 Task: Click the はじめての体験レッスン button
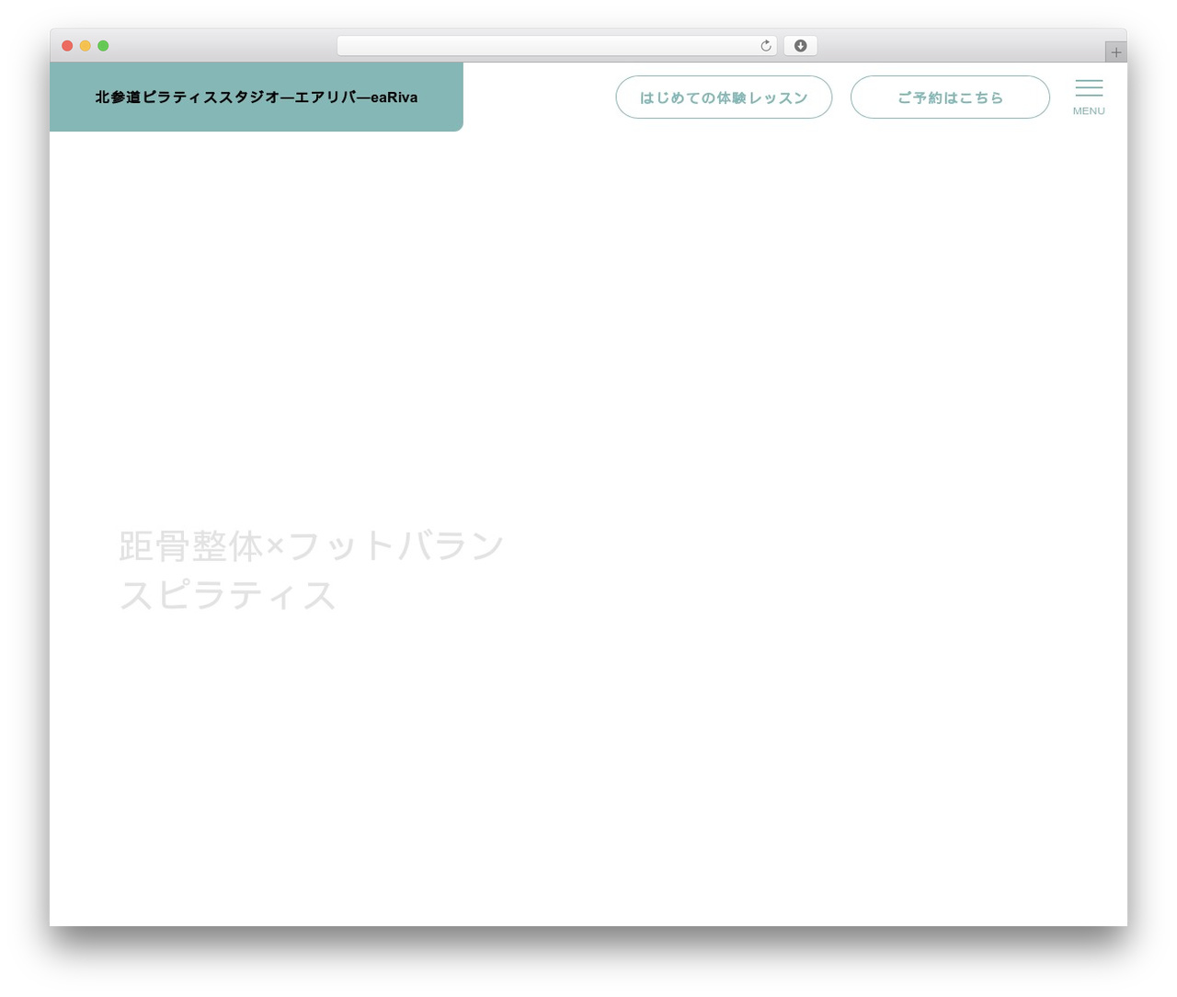[x=724, y=97]
